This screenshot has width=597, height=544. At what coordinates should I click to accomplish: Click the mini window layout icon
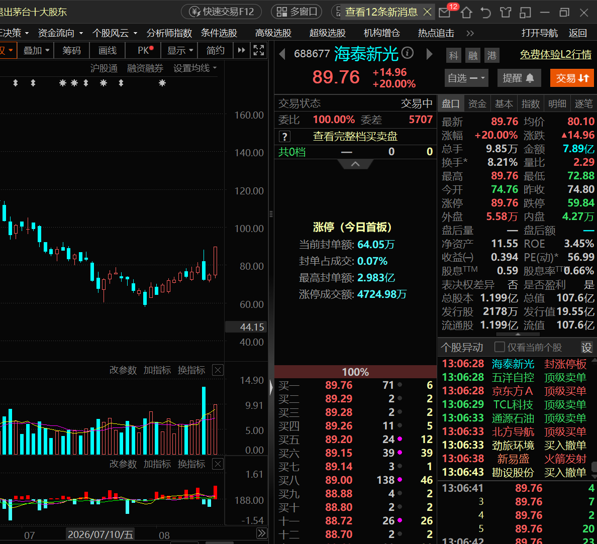[x=526, y=13]
